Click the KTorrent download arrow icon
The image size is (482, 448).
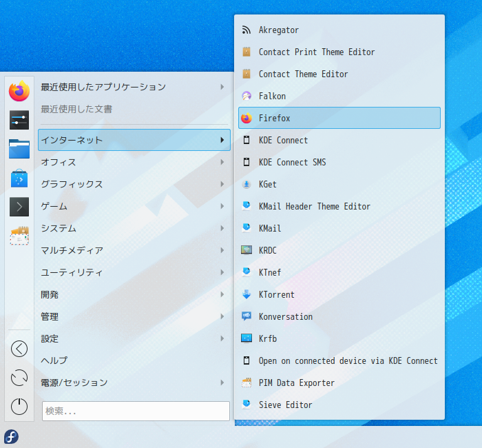247,294
